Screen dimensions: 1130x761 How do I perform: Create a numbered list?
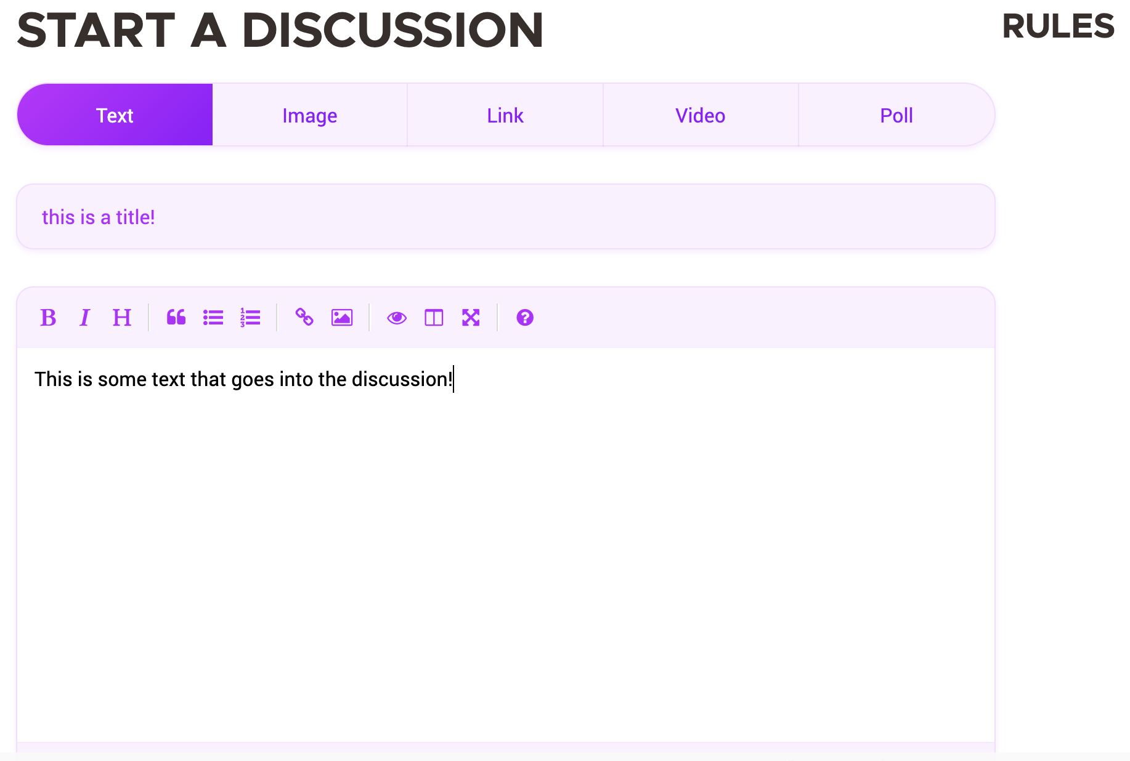tap(250, 318)
